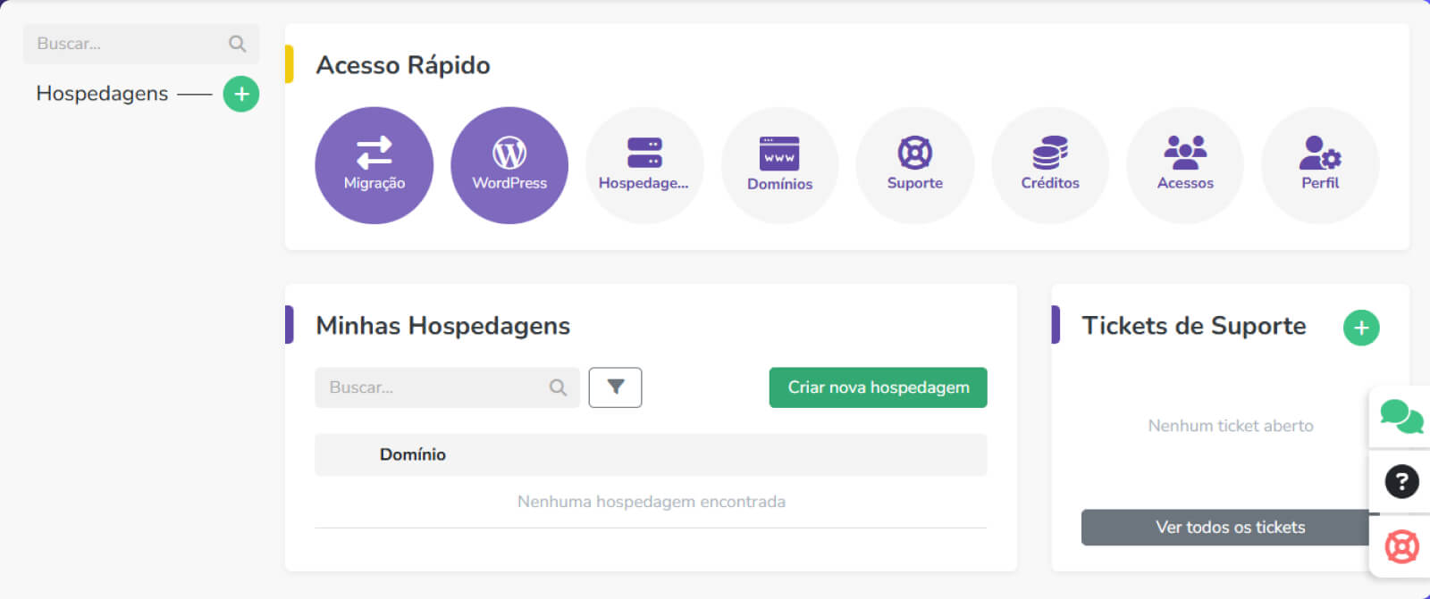Open the Créditos coins shortcut

[1050, 165]
